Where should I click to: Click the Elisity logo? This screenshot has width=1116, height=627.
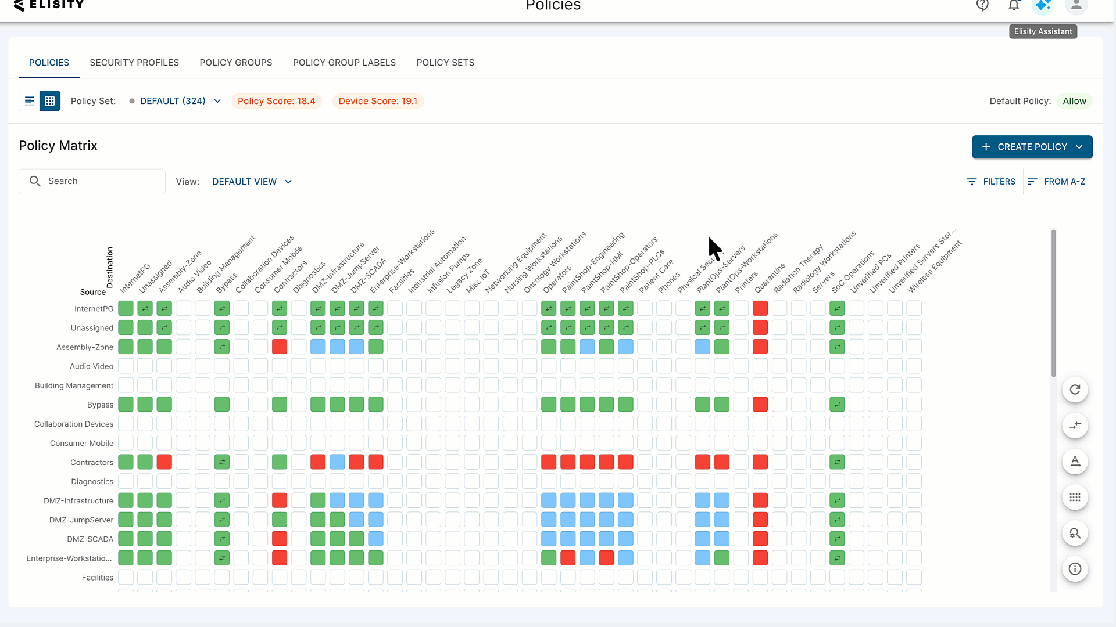click(x=49, y=5)
